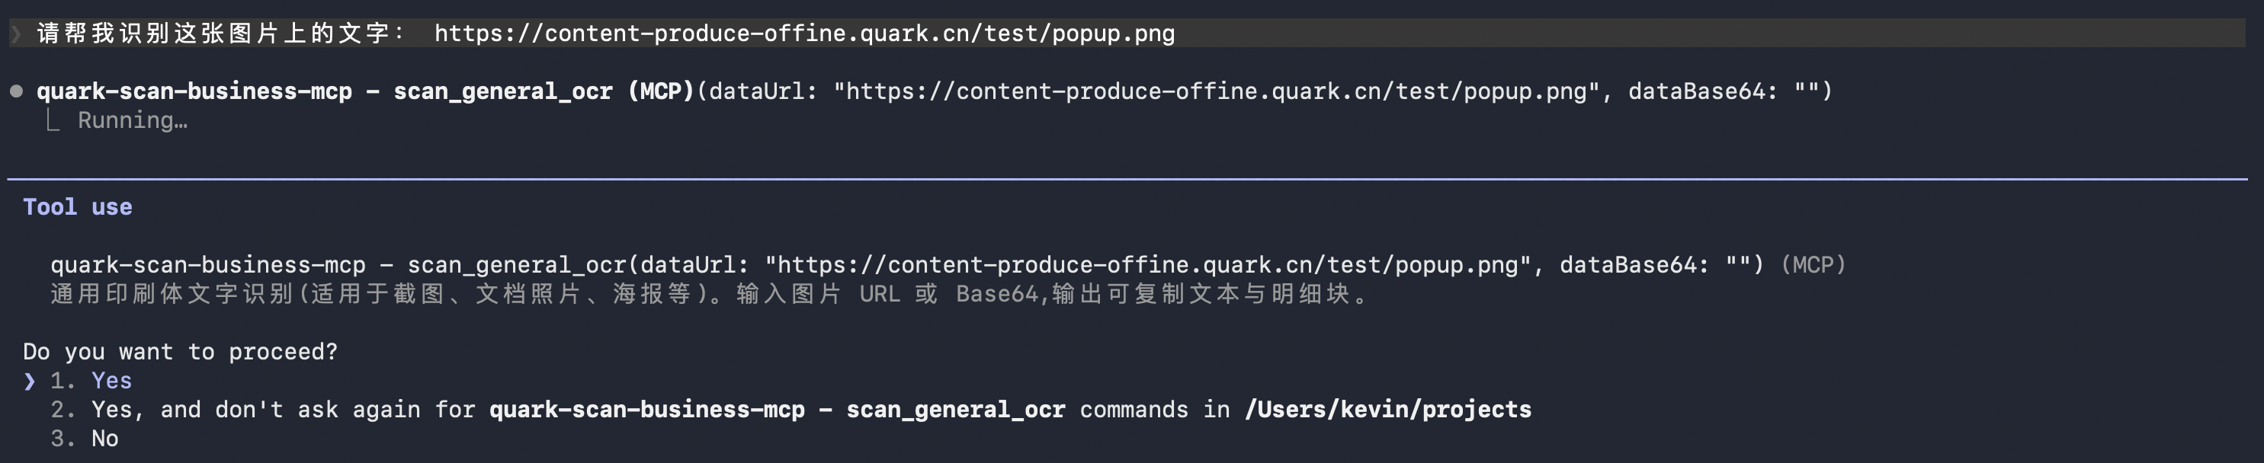The width and height of the screenshot is (2264, 463).
Task: Click the tree branch connector before Running
Action: click(x=53, y=120)
